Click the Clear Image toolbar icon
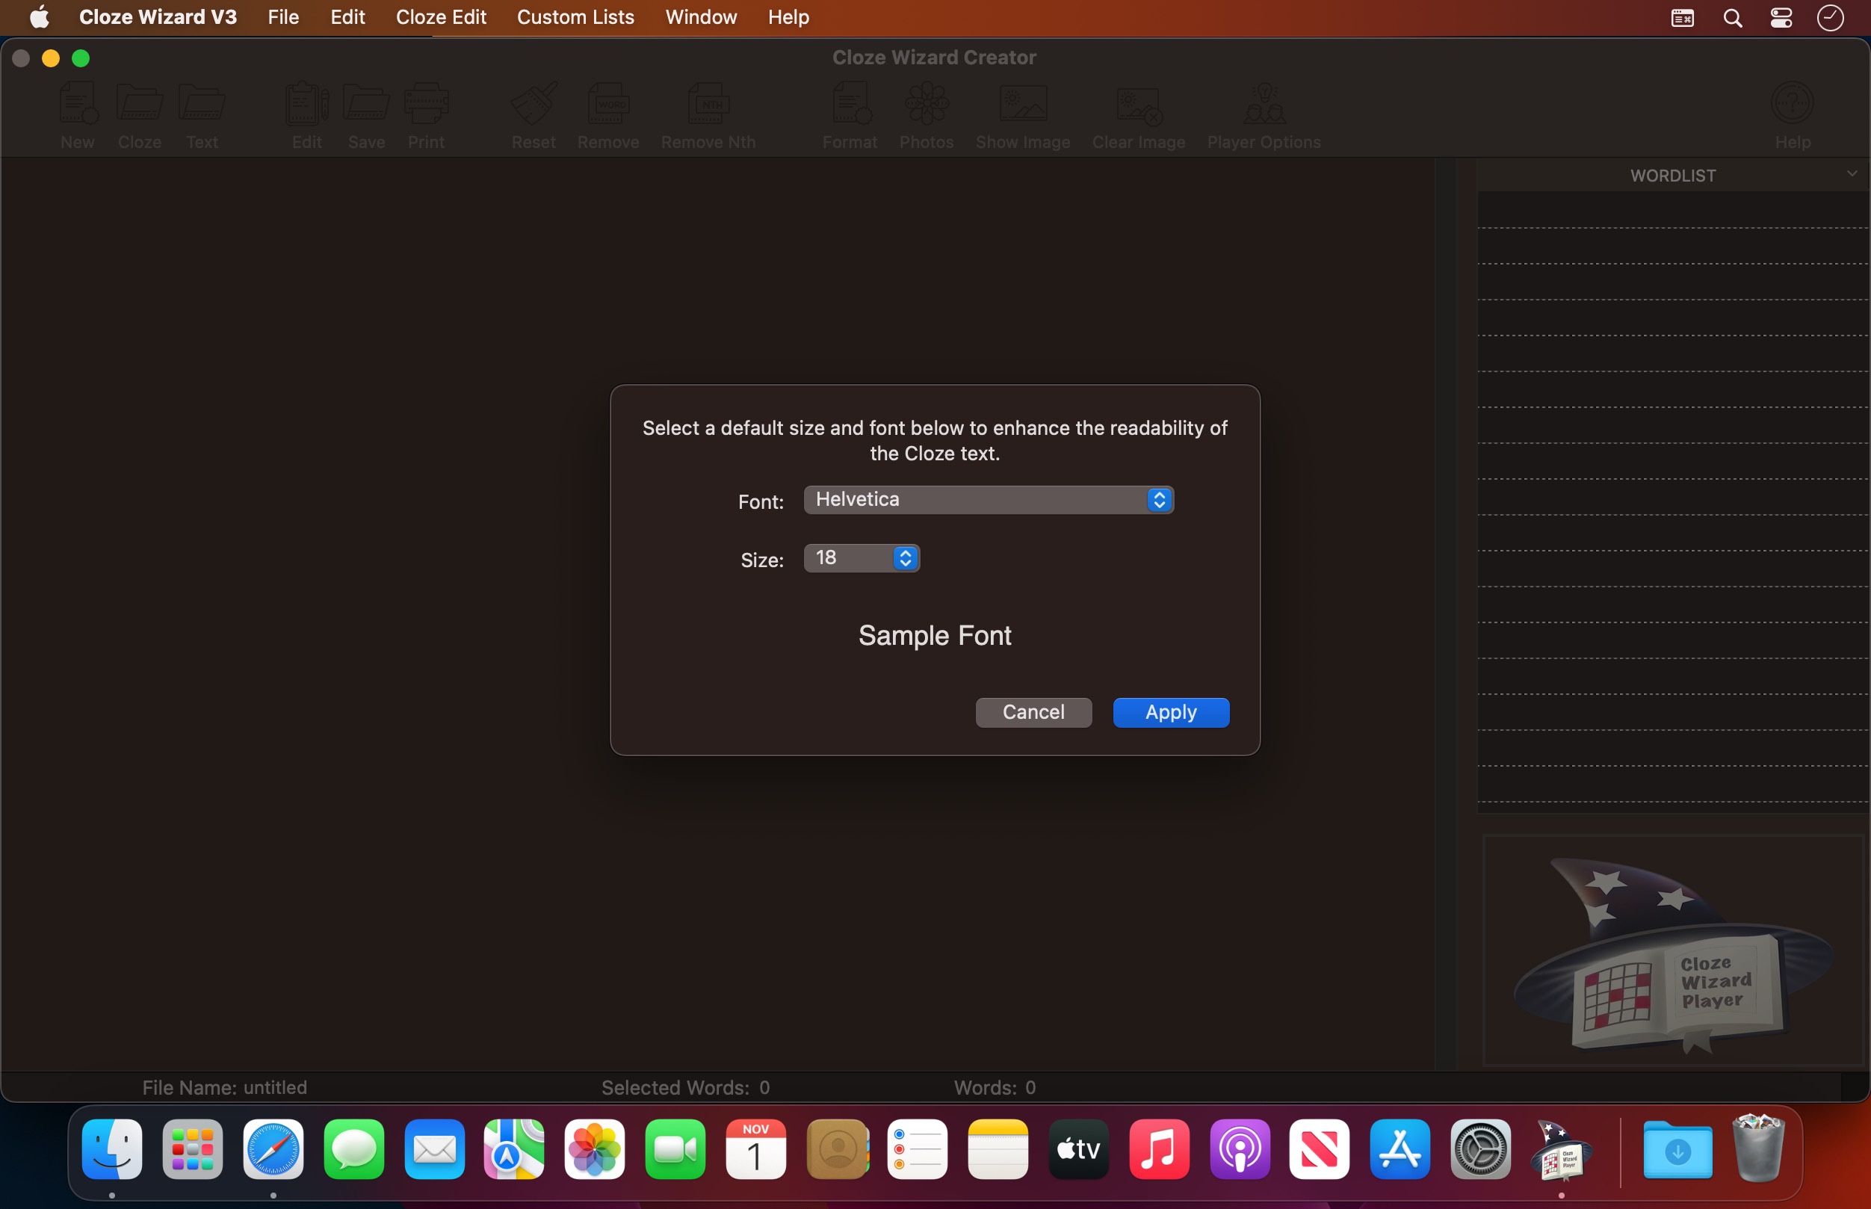The width and height of the screenshot is (1871, 1209). [x=1138, y=106]
